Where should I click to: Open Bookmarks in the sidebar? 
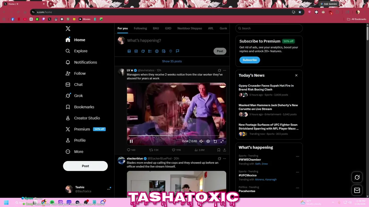tap(80, 107)
